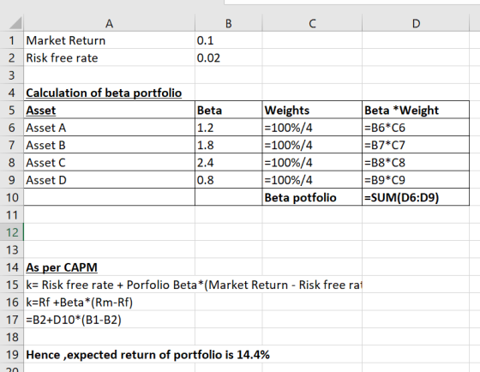Click the weight formula in Asset B row
Image resolution: width=480 pixels, height=372 pixels.
(x=312, y=145)
